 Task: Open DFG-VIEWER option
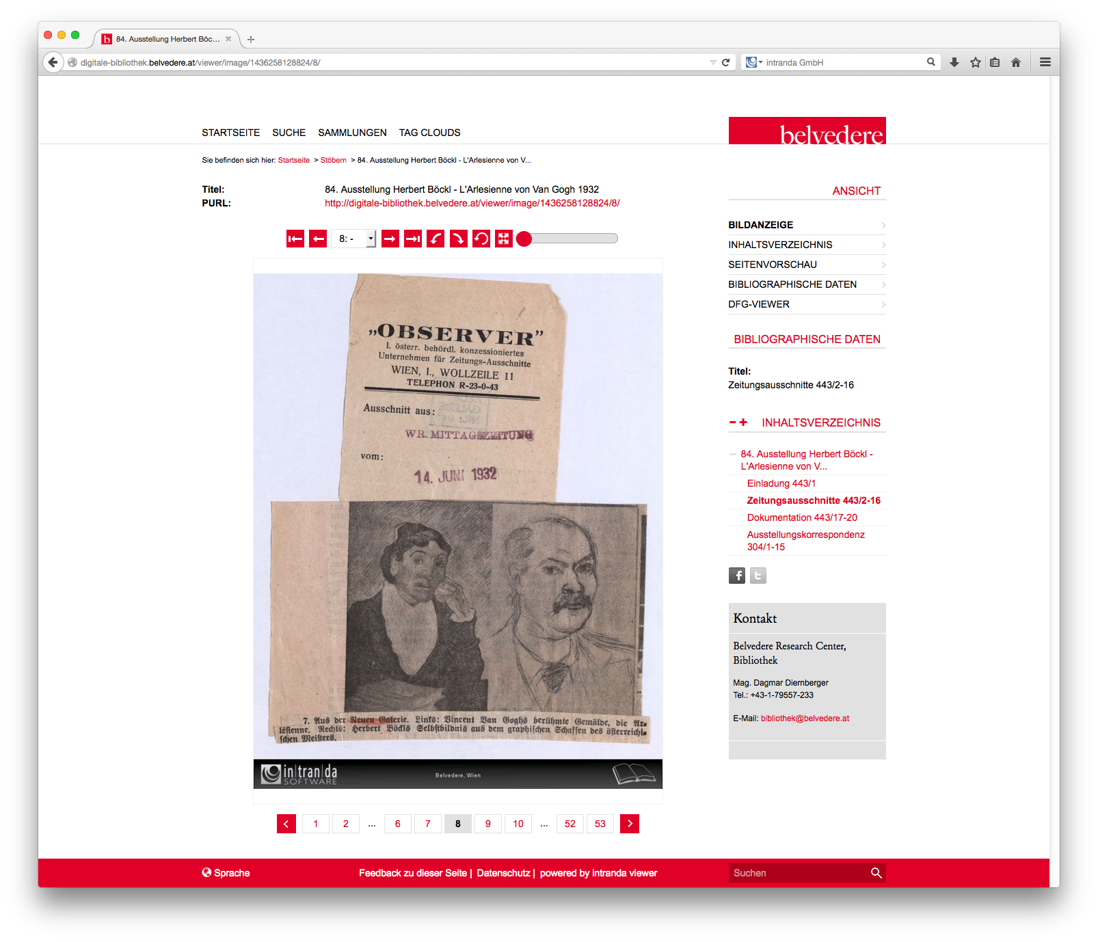point(807,304)
